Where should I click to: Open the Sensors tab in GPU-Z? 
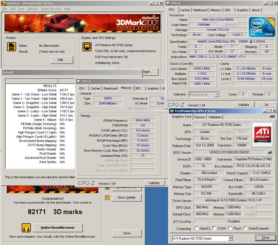click(200, 117)
